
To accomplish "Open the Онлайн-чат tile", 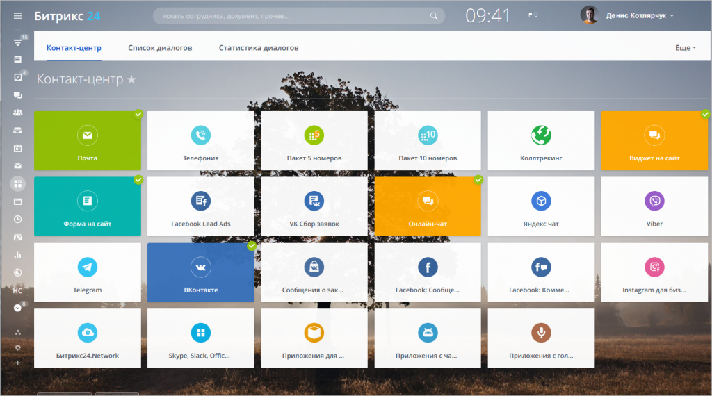I will click(428, 206).
